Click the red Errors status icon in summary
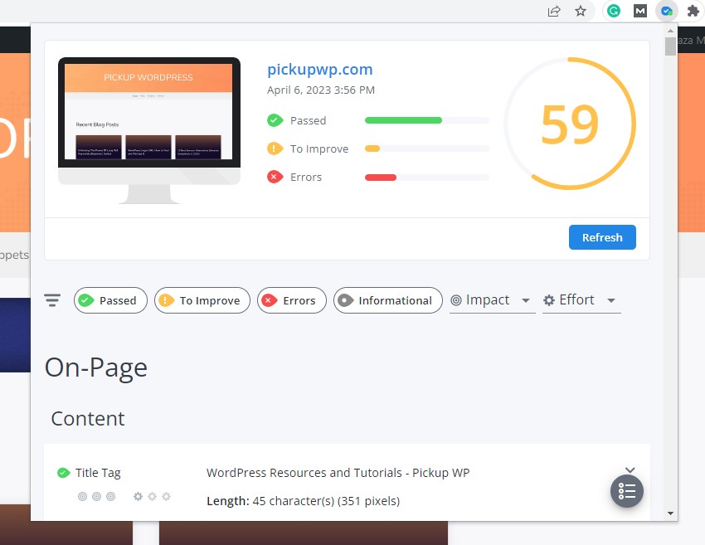The image size is (705, 545). (x=275, y=177)
